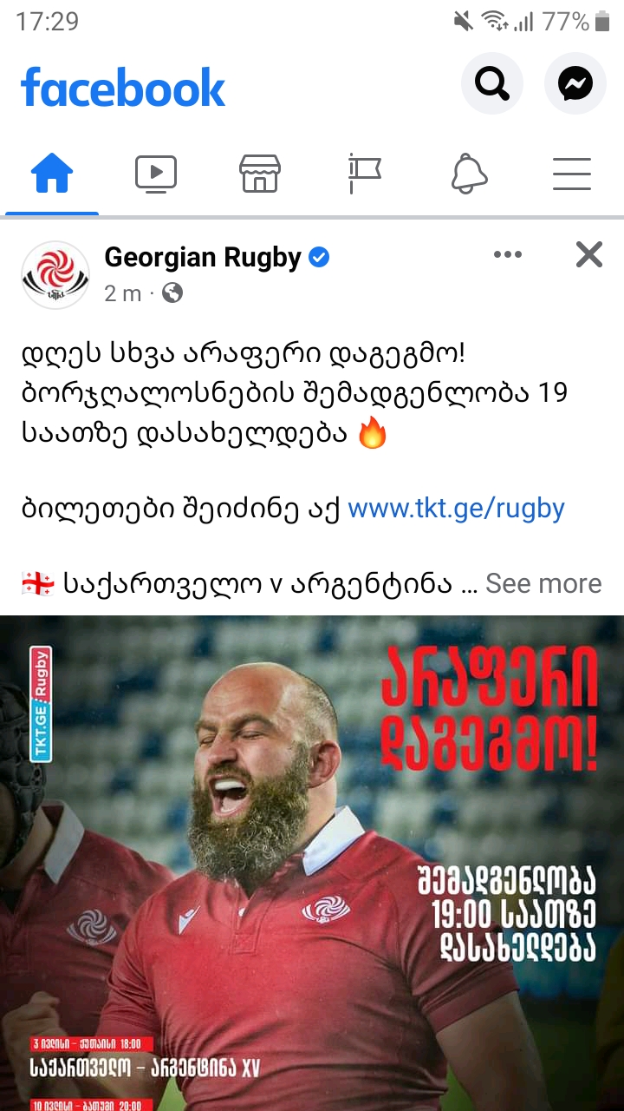
Task: Open the post's three-dot options menu
Action: [x=508, y=254]
